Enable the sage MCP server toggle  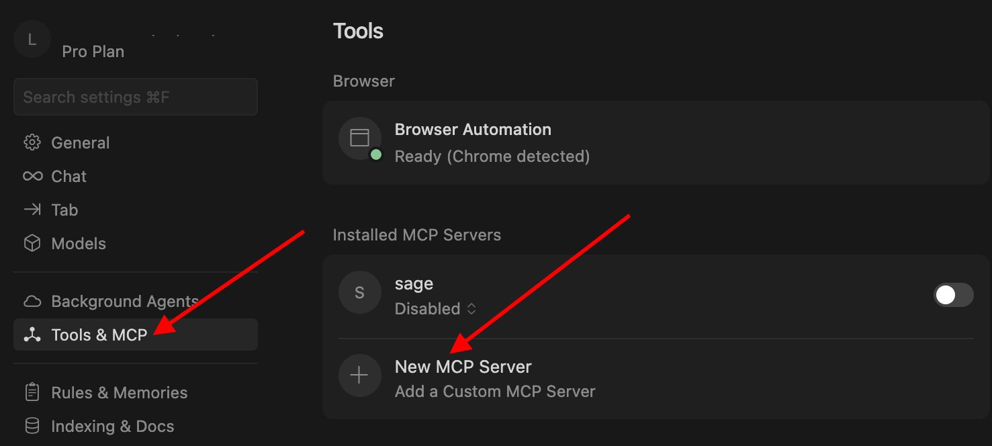point(953,295)
